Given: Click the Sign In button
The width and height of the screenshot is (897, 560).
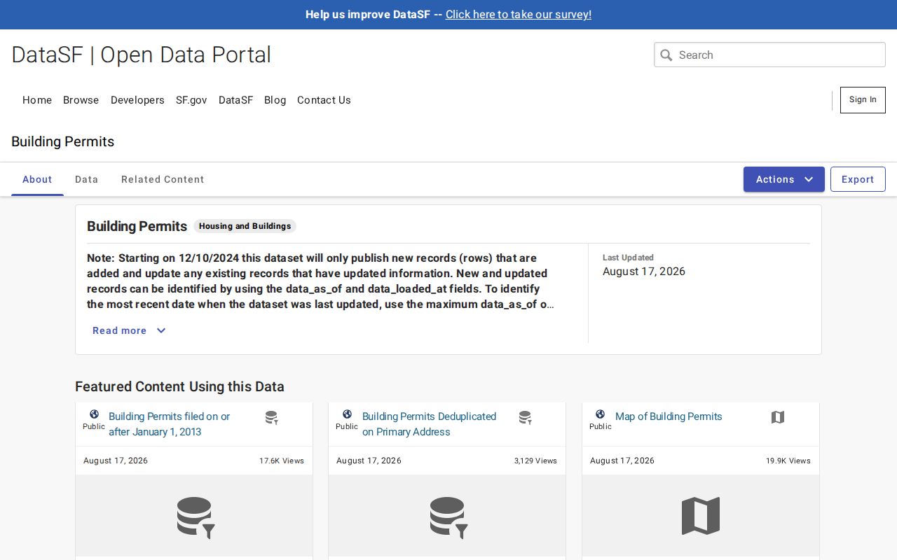Looking at the screenshot, I should click(863, 100).
